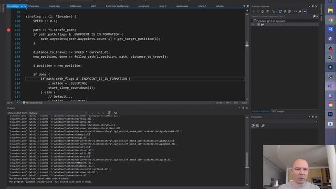This screenshot has width=336, height=189.
Task: Switch to the copier.cpp editor tab
Action: click(55, 6)
